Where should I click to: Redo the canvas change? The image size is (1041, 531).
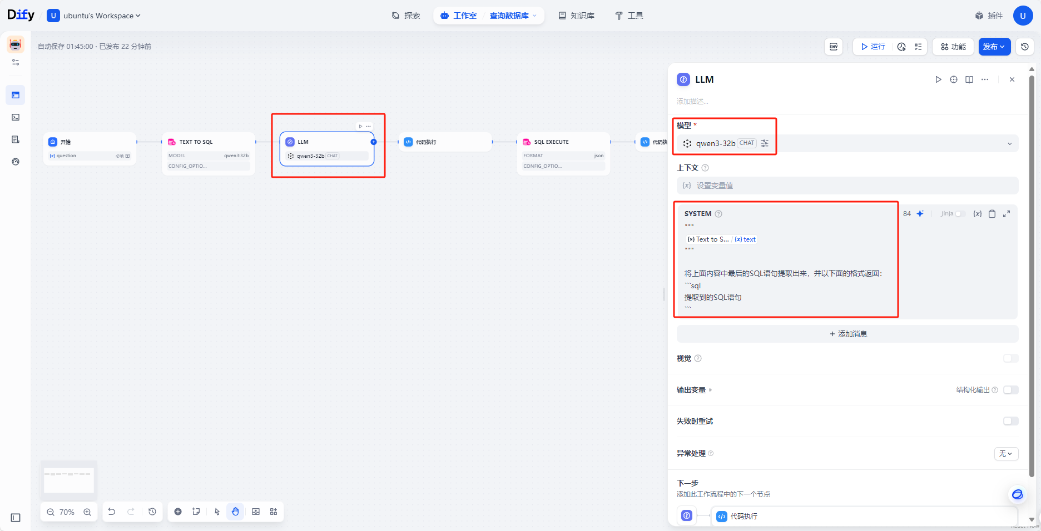click(131, 512)
